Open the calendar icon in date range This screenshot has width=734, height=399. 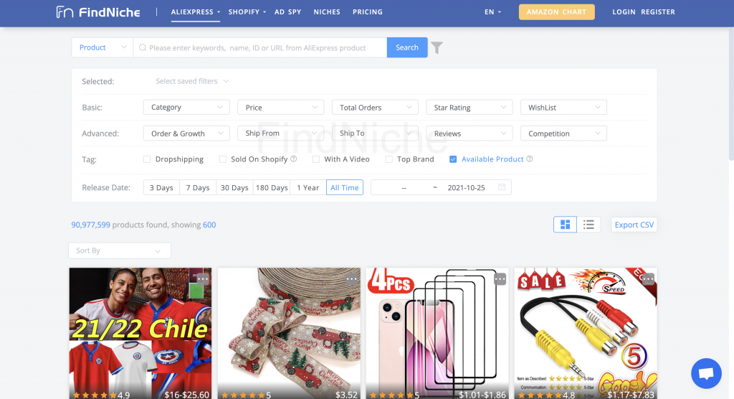pyautogui.click(x=502, y=187)
